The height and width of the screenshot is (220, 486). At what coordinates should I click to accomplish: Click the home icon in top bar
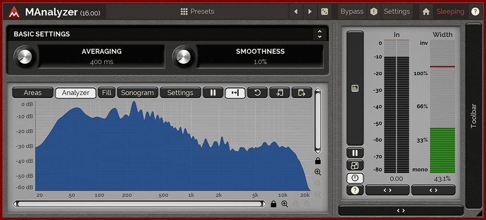[x=426, y=11]
